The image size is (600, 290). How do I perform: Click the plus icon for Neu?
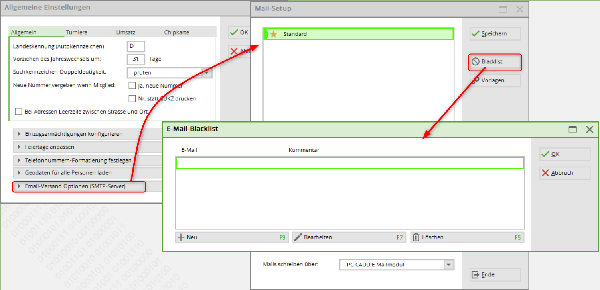coord(181,237)
